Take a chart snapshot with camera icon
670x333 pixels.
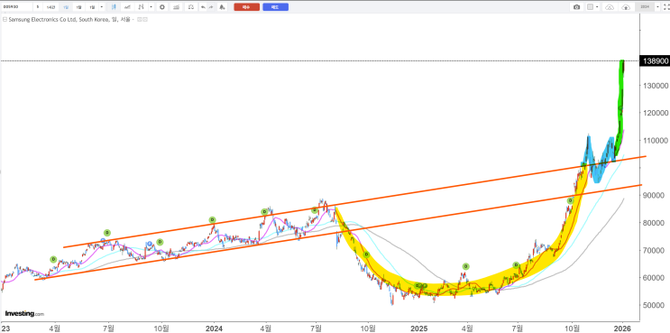pyautogui.click(x=577, y=7)
